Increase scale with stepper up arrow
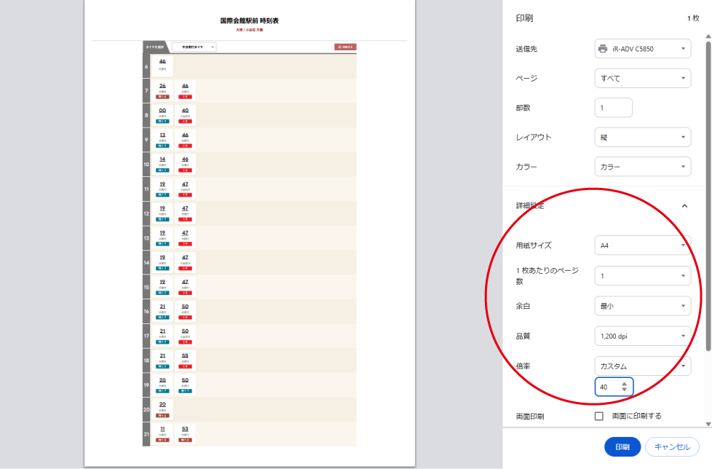Image resolution: width=712 pixels, height=469 pixels. (x=624, y=383)
